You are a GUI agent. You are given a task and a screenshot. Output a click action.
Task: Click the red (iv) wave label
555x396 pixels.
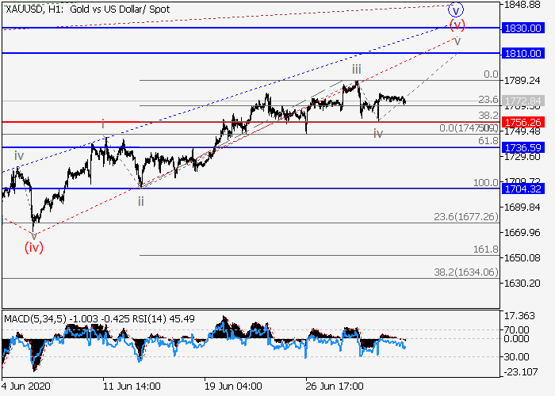click(33, 247)
